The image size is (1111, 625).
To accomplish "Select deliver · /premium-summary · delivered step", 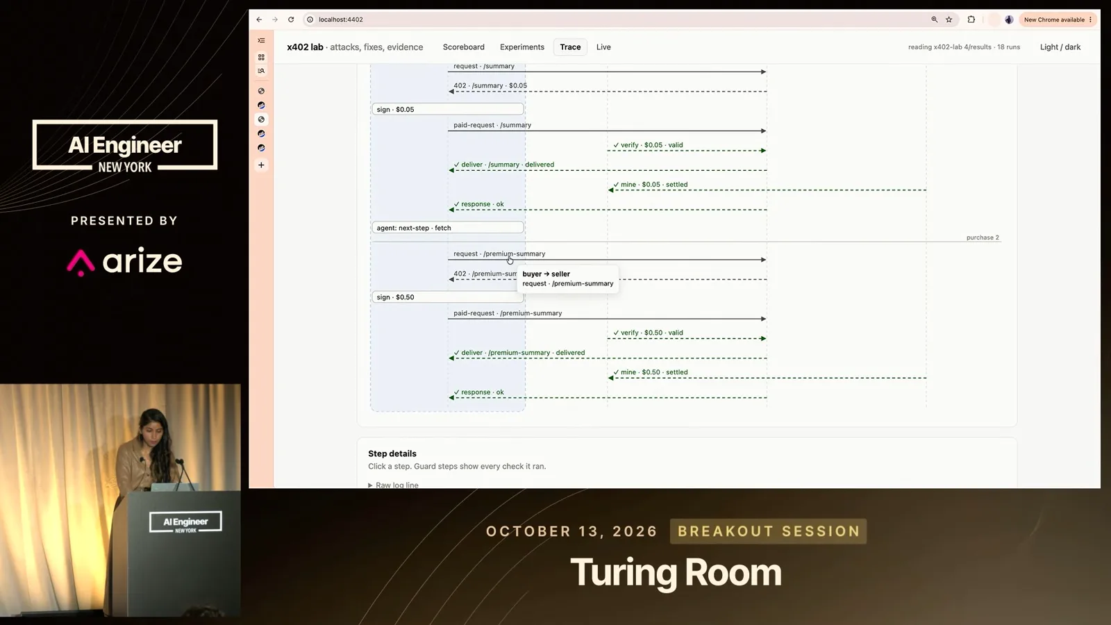I will coord(608,355).
